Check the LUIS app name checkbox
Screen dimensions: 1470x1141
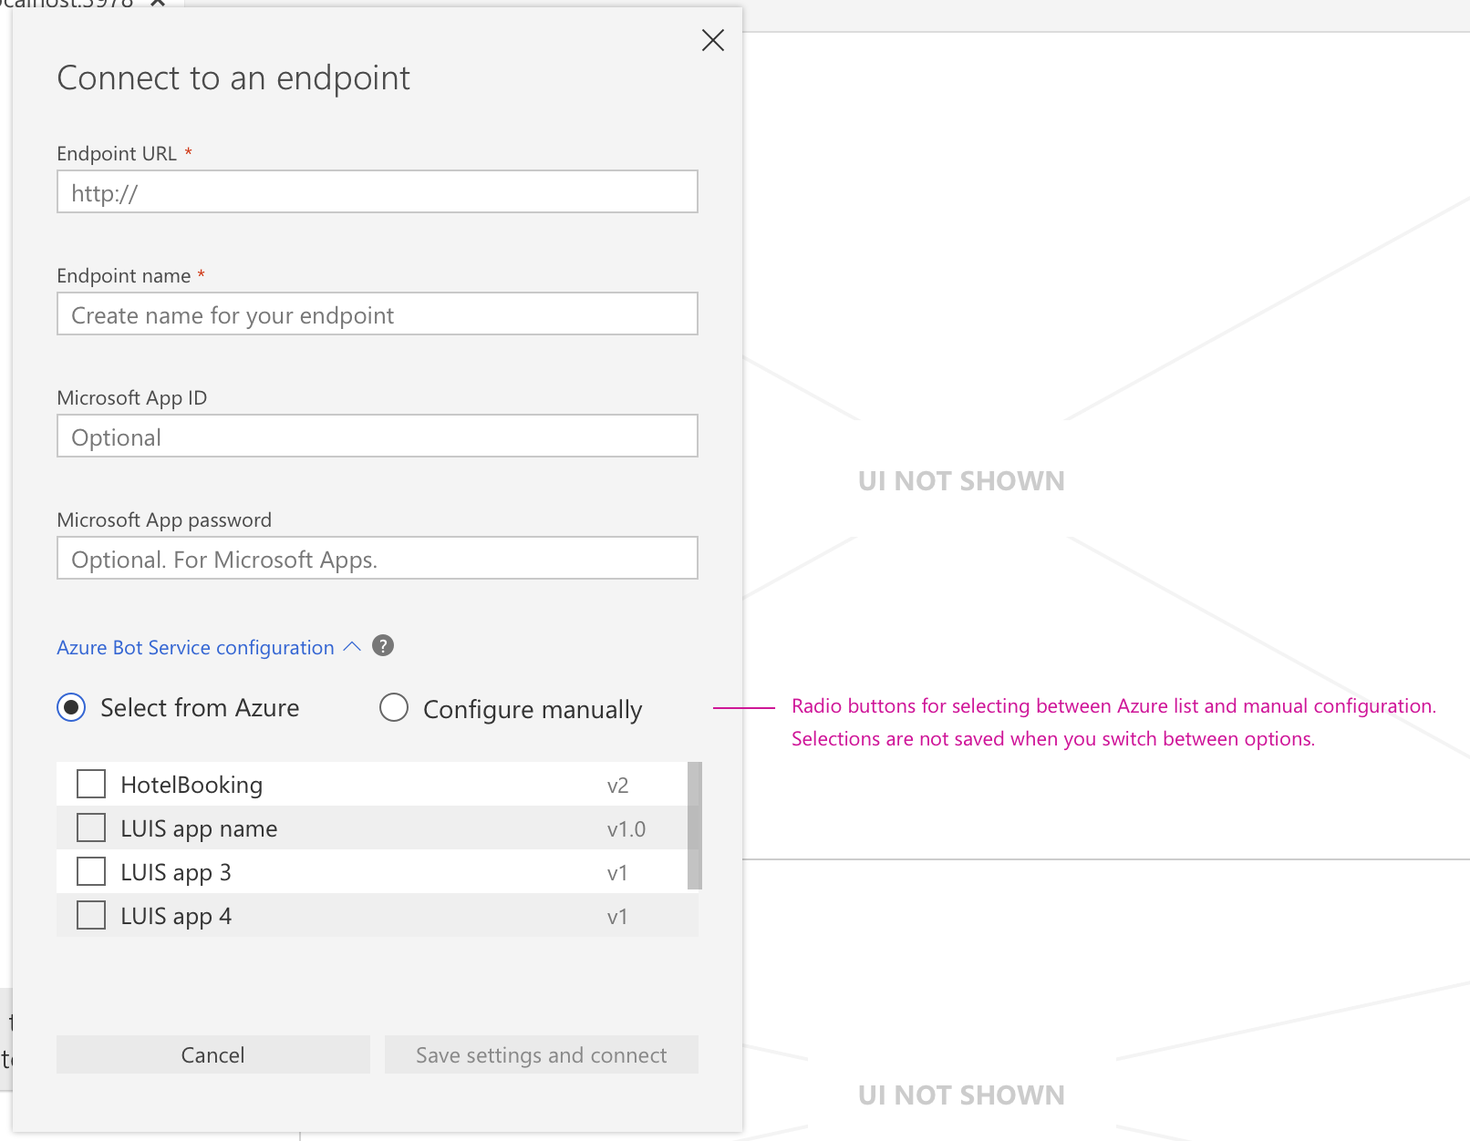coord(90,827)
